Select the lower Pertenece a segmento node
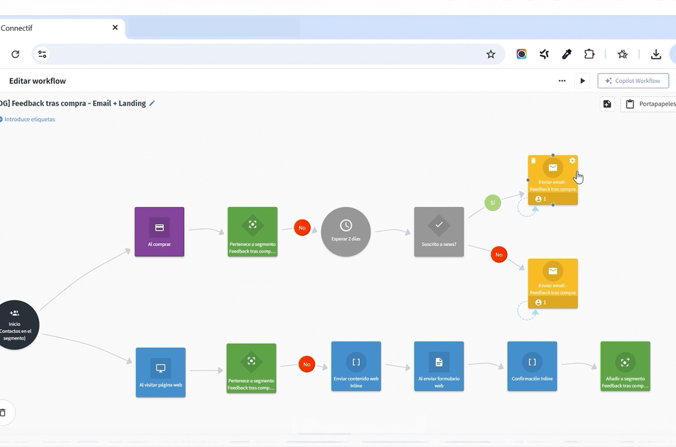The width and height of the screenshot is (676, 447). coord(252,368)
